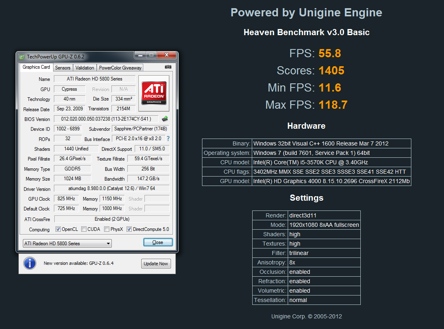Screen dimensions: 444x329
Task: Click the Texture Fillrate value 59.4 GTexel/s
Action: 149,159
